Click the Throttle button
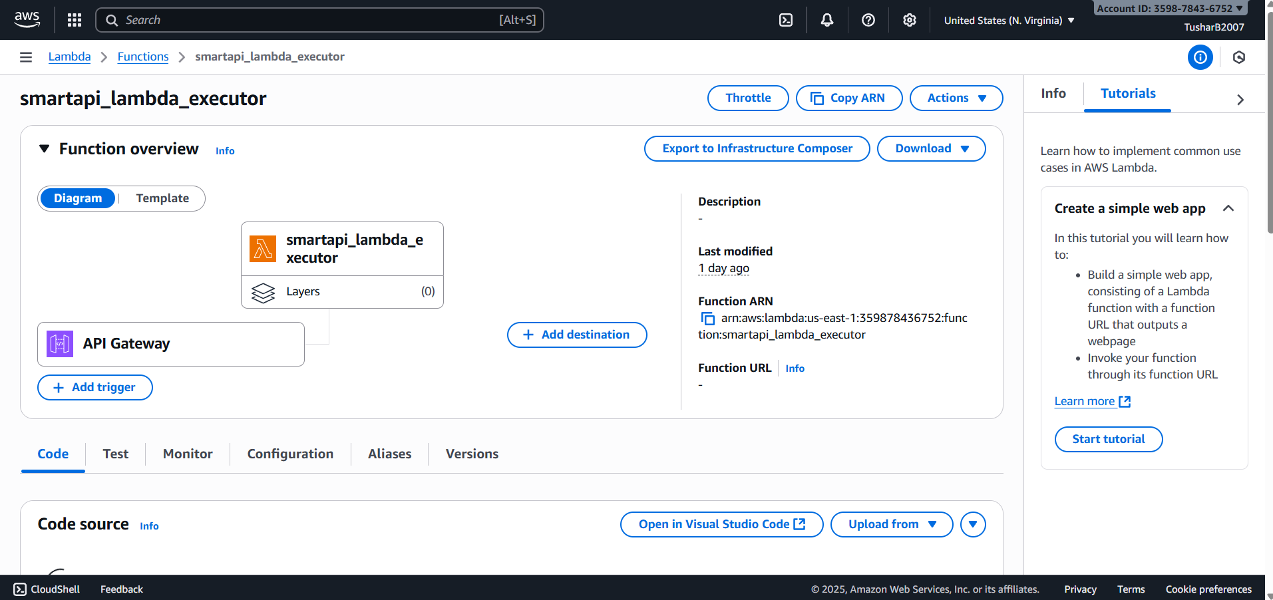 tap(748, 98)
